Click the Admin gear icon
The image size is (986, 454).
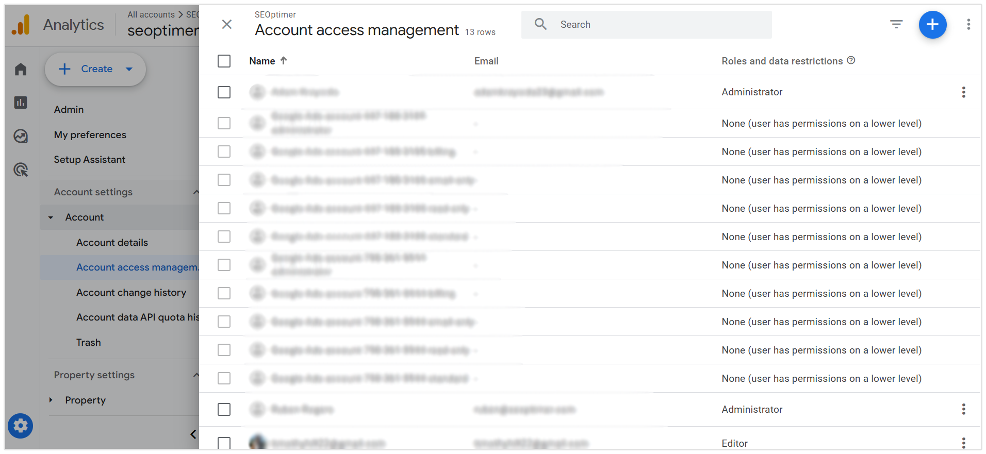click(x=21, y=426)
